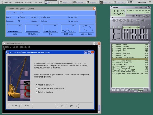Click highlighted 'Rage against the machine' track
The height and width of the screenshot is (115, 153).
click(130, 59)
